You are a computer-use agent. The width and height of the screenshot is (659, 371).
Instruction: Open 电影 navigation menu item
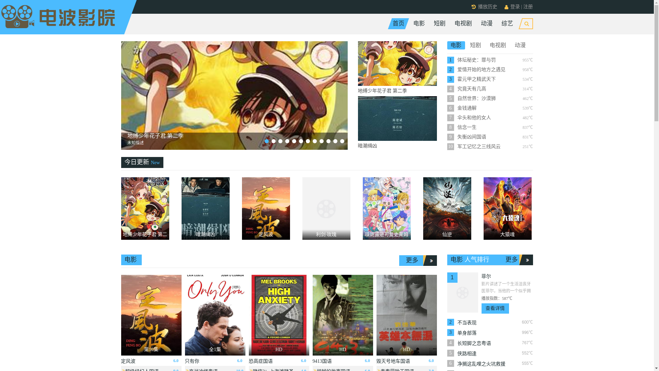419,24
